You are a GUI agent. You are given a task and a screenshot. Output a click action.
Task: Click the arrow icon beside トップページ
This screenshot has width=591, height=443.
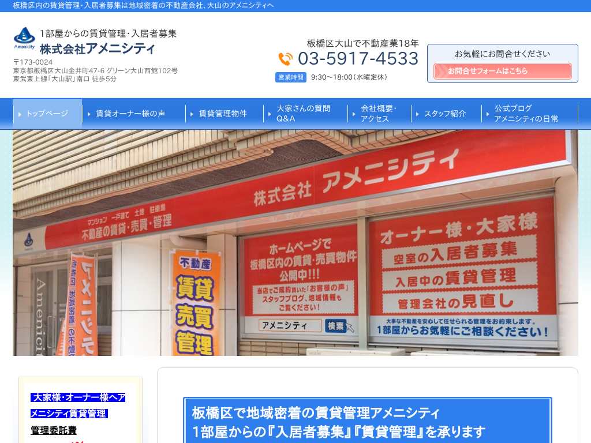21,114
